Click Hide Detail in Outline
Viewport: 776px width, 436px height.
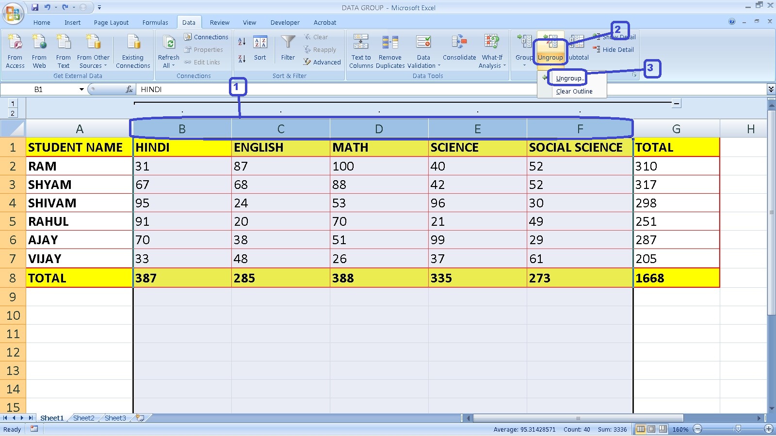tap(614, 49)
